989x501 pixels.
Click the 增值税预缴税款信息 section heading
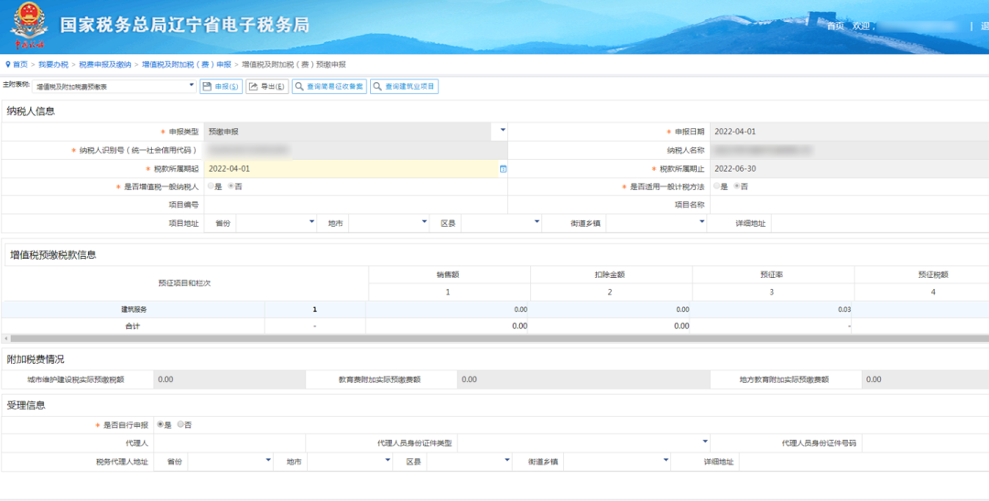pyautogui.click(x=53, y=255)
